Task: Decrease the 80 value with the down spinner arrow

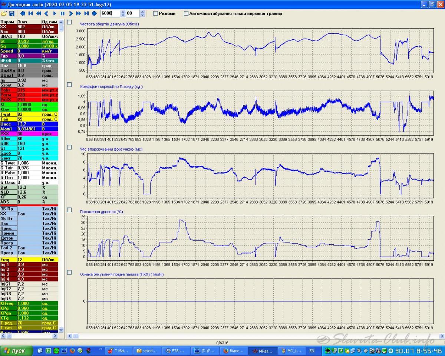Action: [142, 15]
